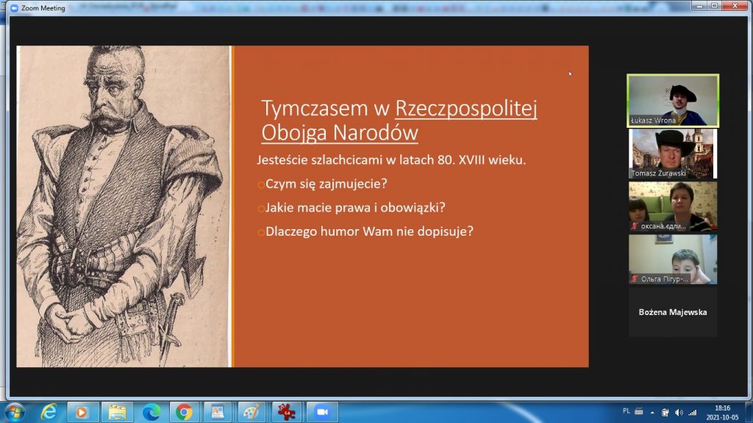Show hidden system tray icons
Image resolution: width=753 pixels, height=423 pixels.
coord(652,412)
